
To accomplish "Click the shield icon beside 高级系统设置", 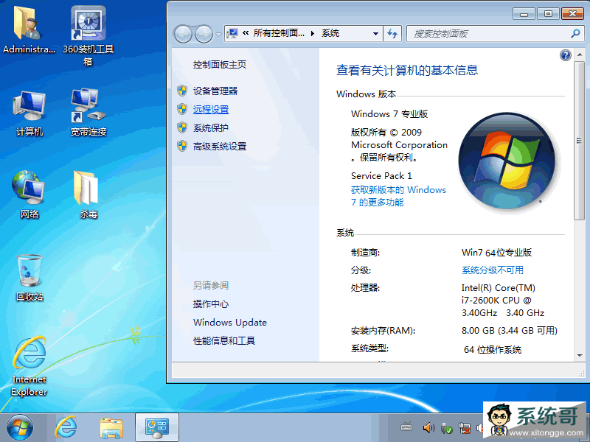I will coord(182,146).
